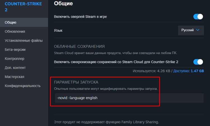This screenshot has width=210, height=126.
Task: Open the Контроллер settings
Action: tap(15, 59)
